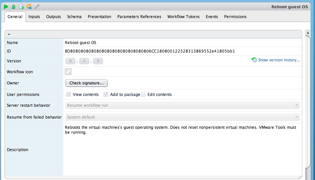
Task: Open the Show version history link
Action: click(x=279, y=60)
